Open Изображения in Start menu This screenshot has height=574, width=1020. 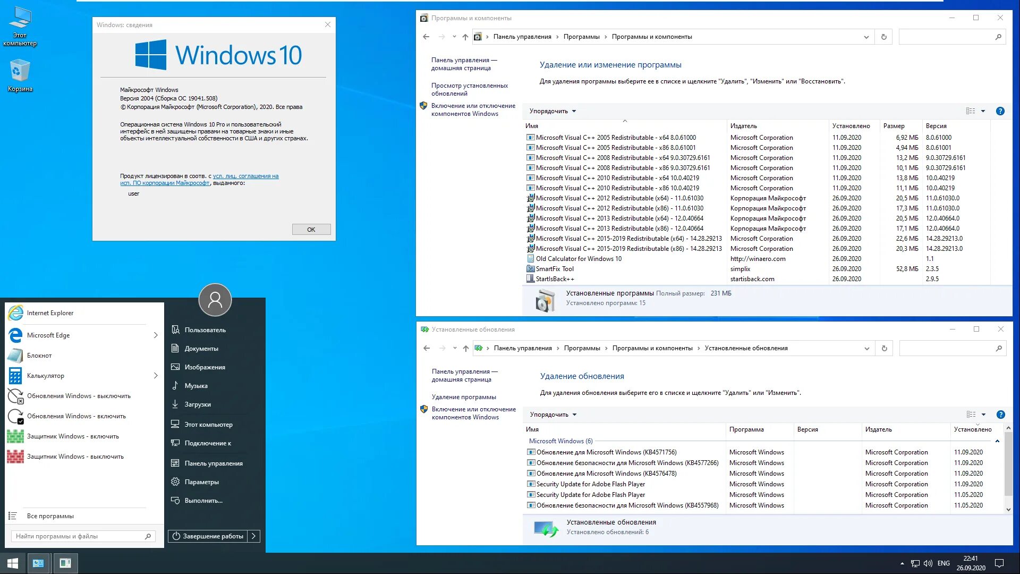click(205, 367)
